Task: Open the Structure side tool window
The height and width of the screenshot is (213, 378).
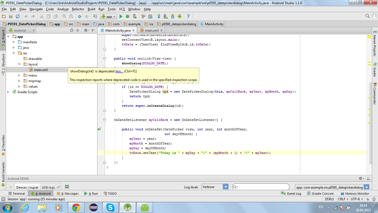Action: [x=3, y=64]
